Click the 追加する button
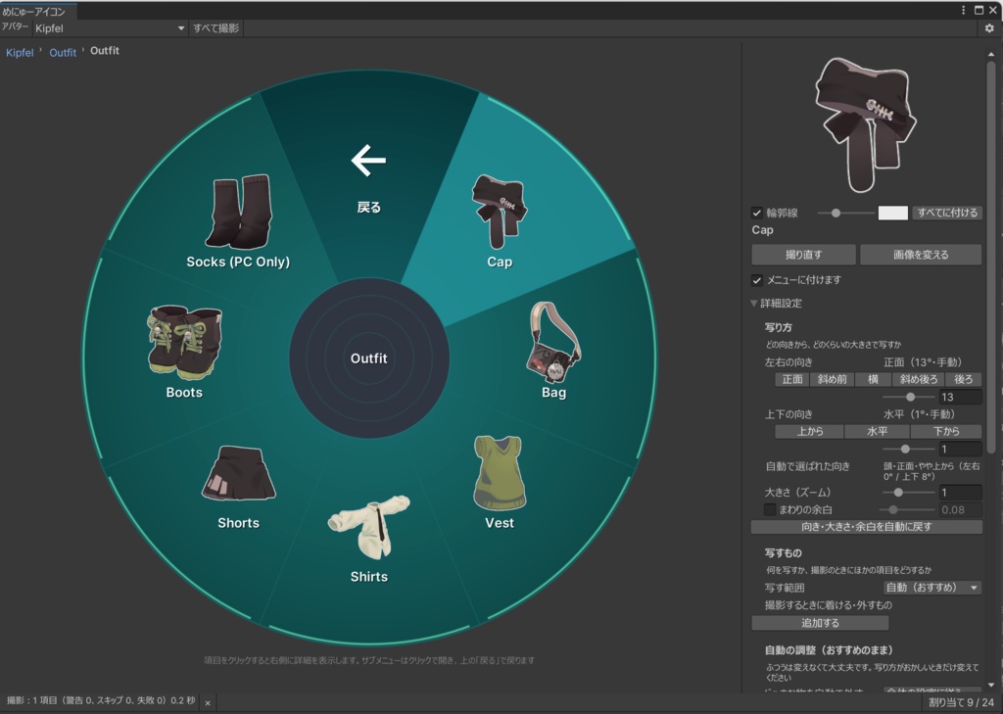This screenshot has height=714, width=1003. click(x=820, y=623)
